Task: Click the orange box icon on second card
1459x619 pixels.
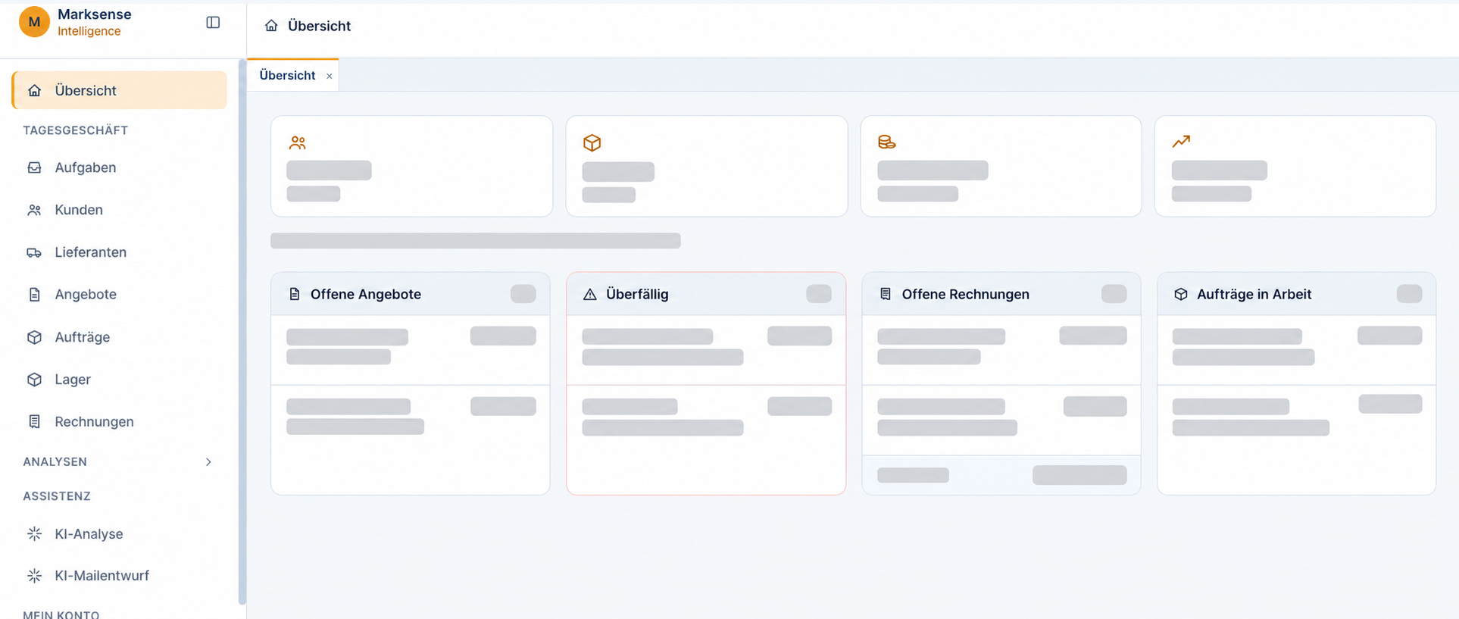Action: click(592, 142)
